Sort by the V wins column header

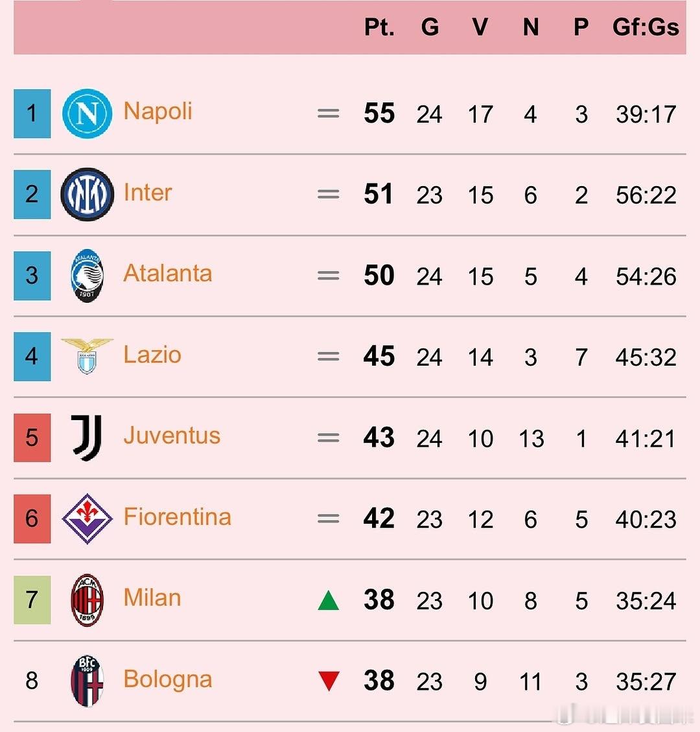click(x=480, y=27)
